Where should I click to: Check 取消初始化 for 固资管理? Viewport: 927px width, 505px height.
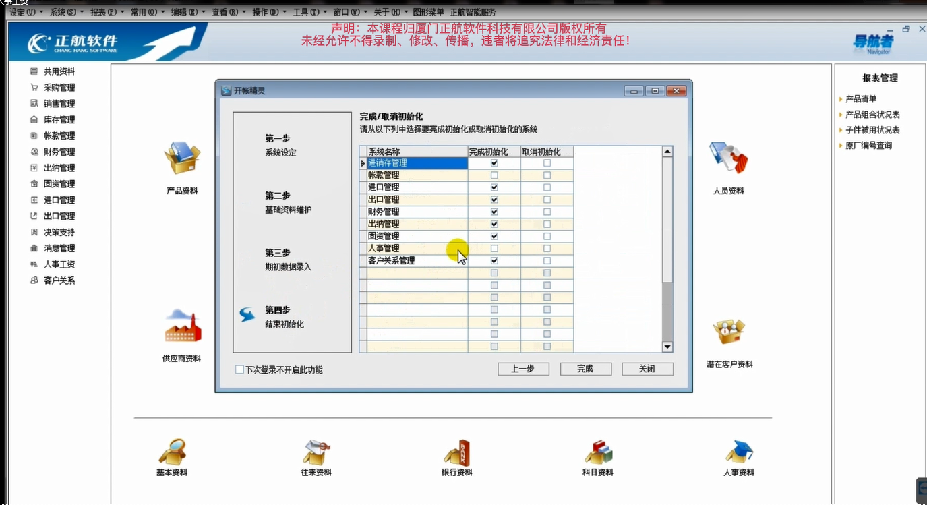point(547,236)
